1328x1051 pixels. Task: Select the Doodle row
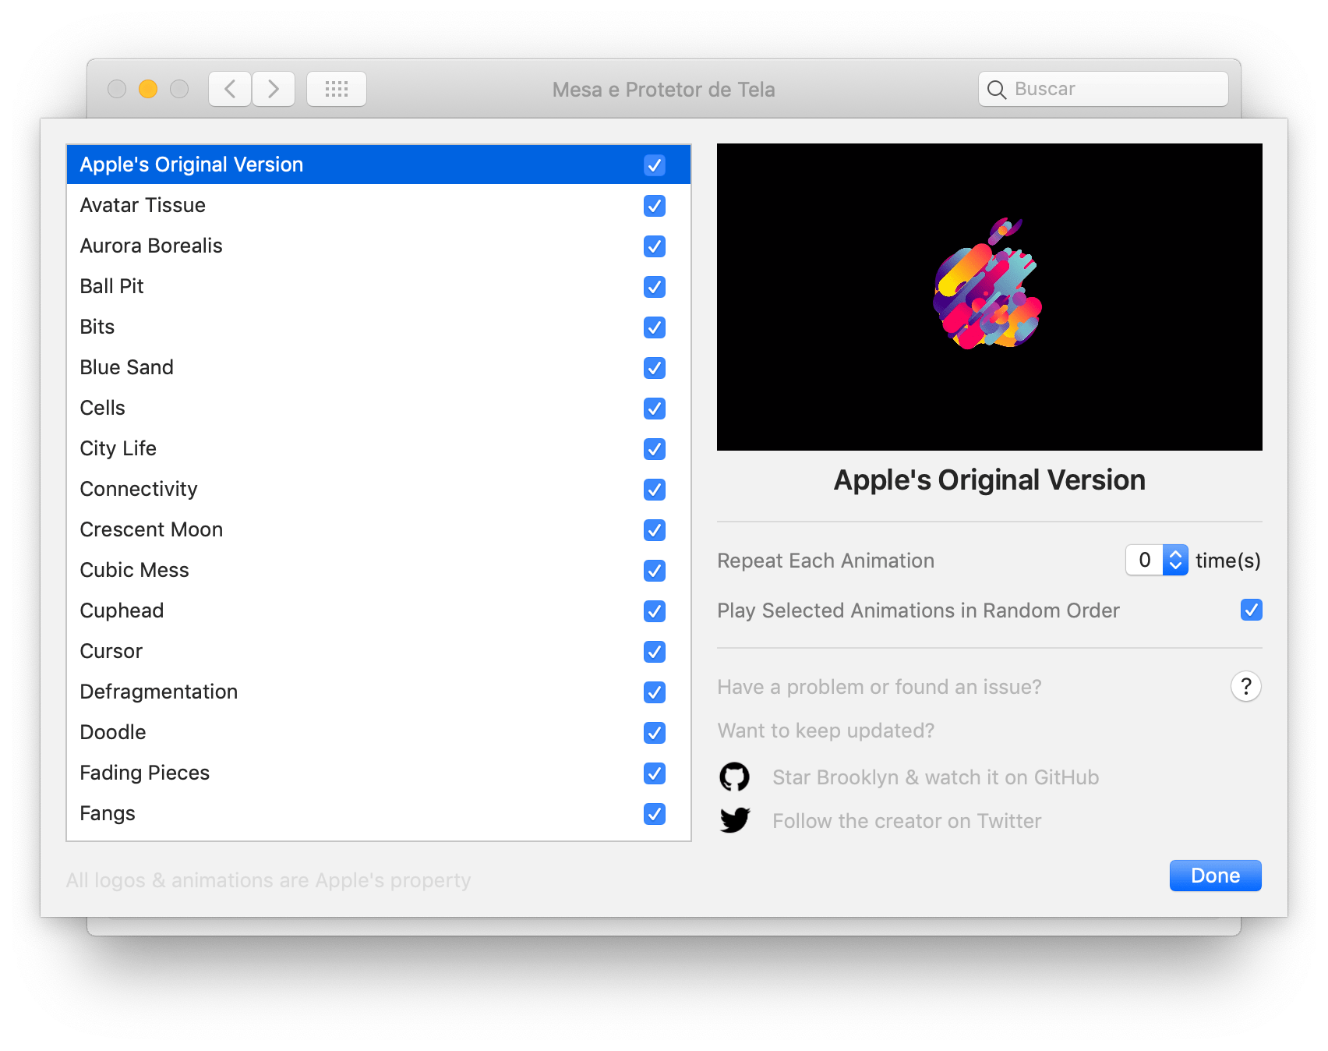pyautogui.click(x=379, y=732)
